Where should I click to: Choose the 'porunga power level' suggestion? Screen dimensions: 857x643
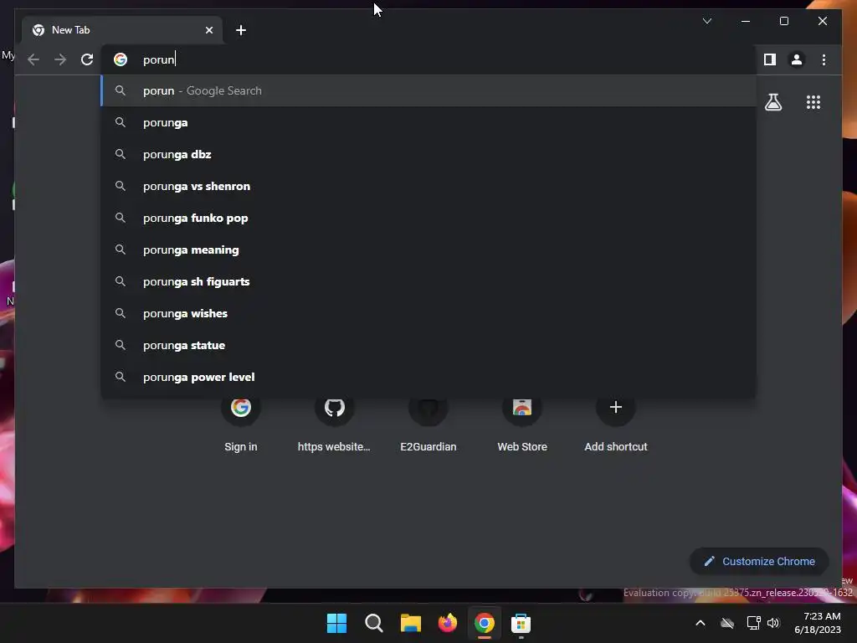point(428,377)
